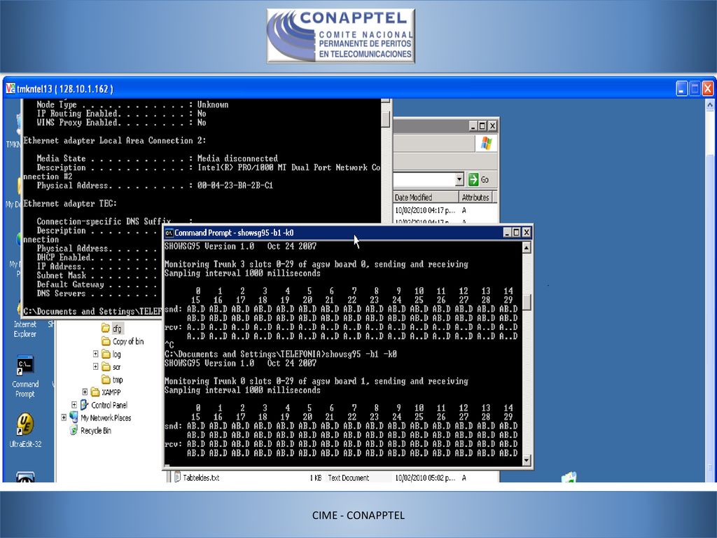Select Recycle Bin in the folder tree
This screenshot has height=538, width=717.
[90, 431]
